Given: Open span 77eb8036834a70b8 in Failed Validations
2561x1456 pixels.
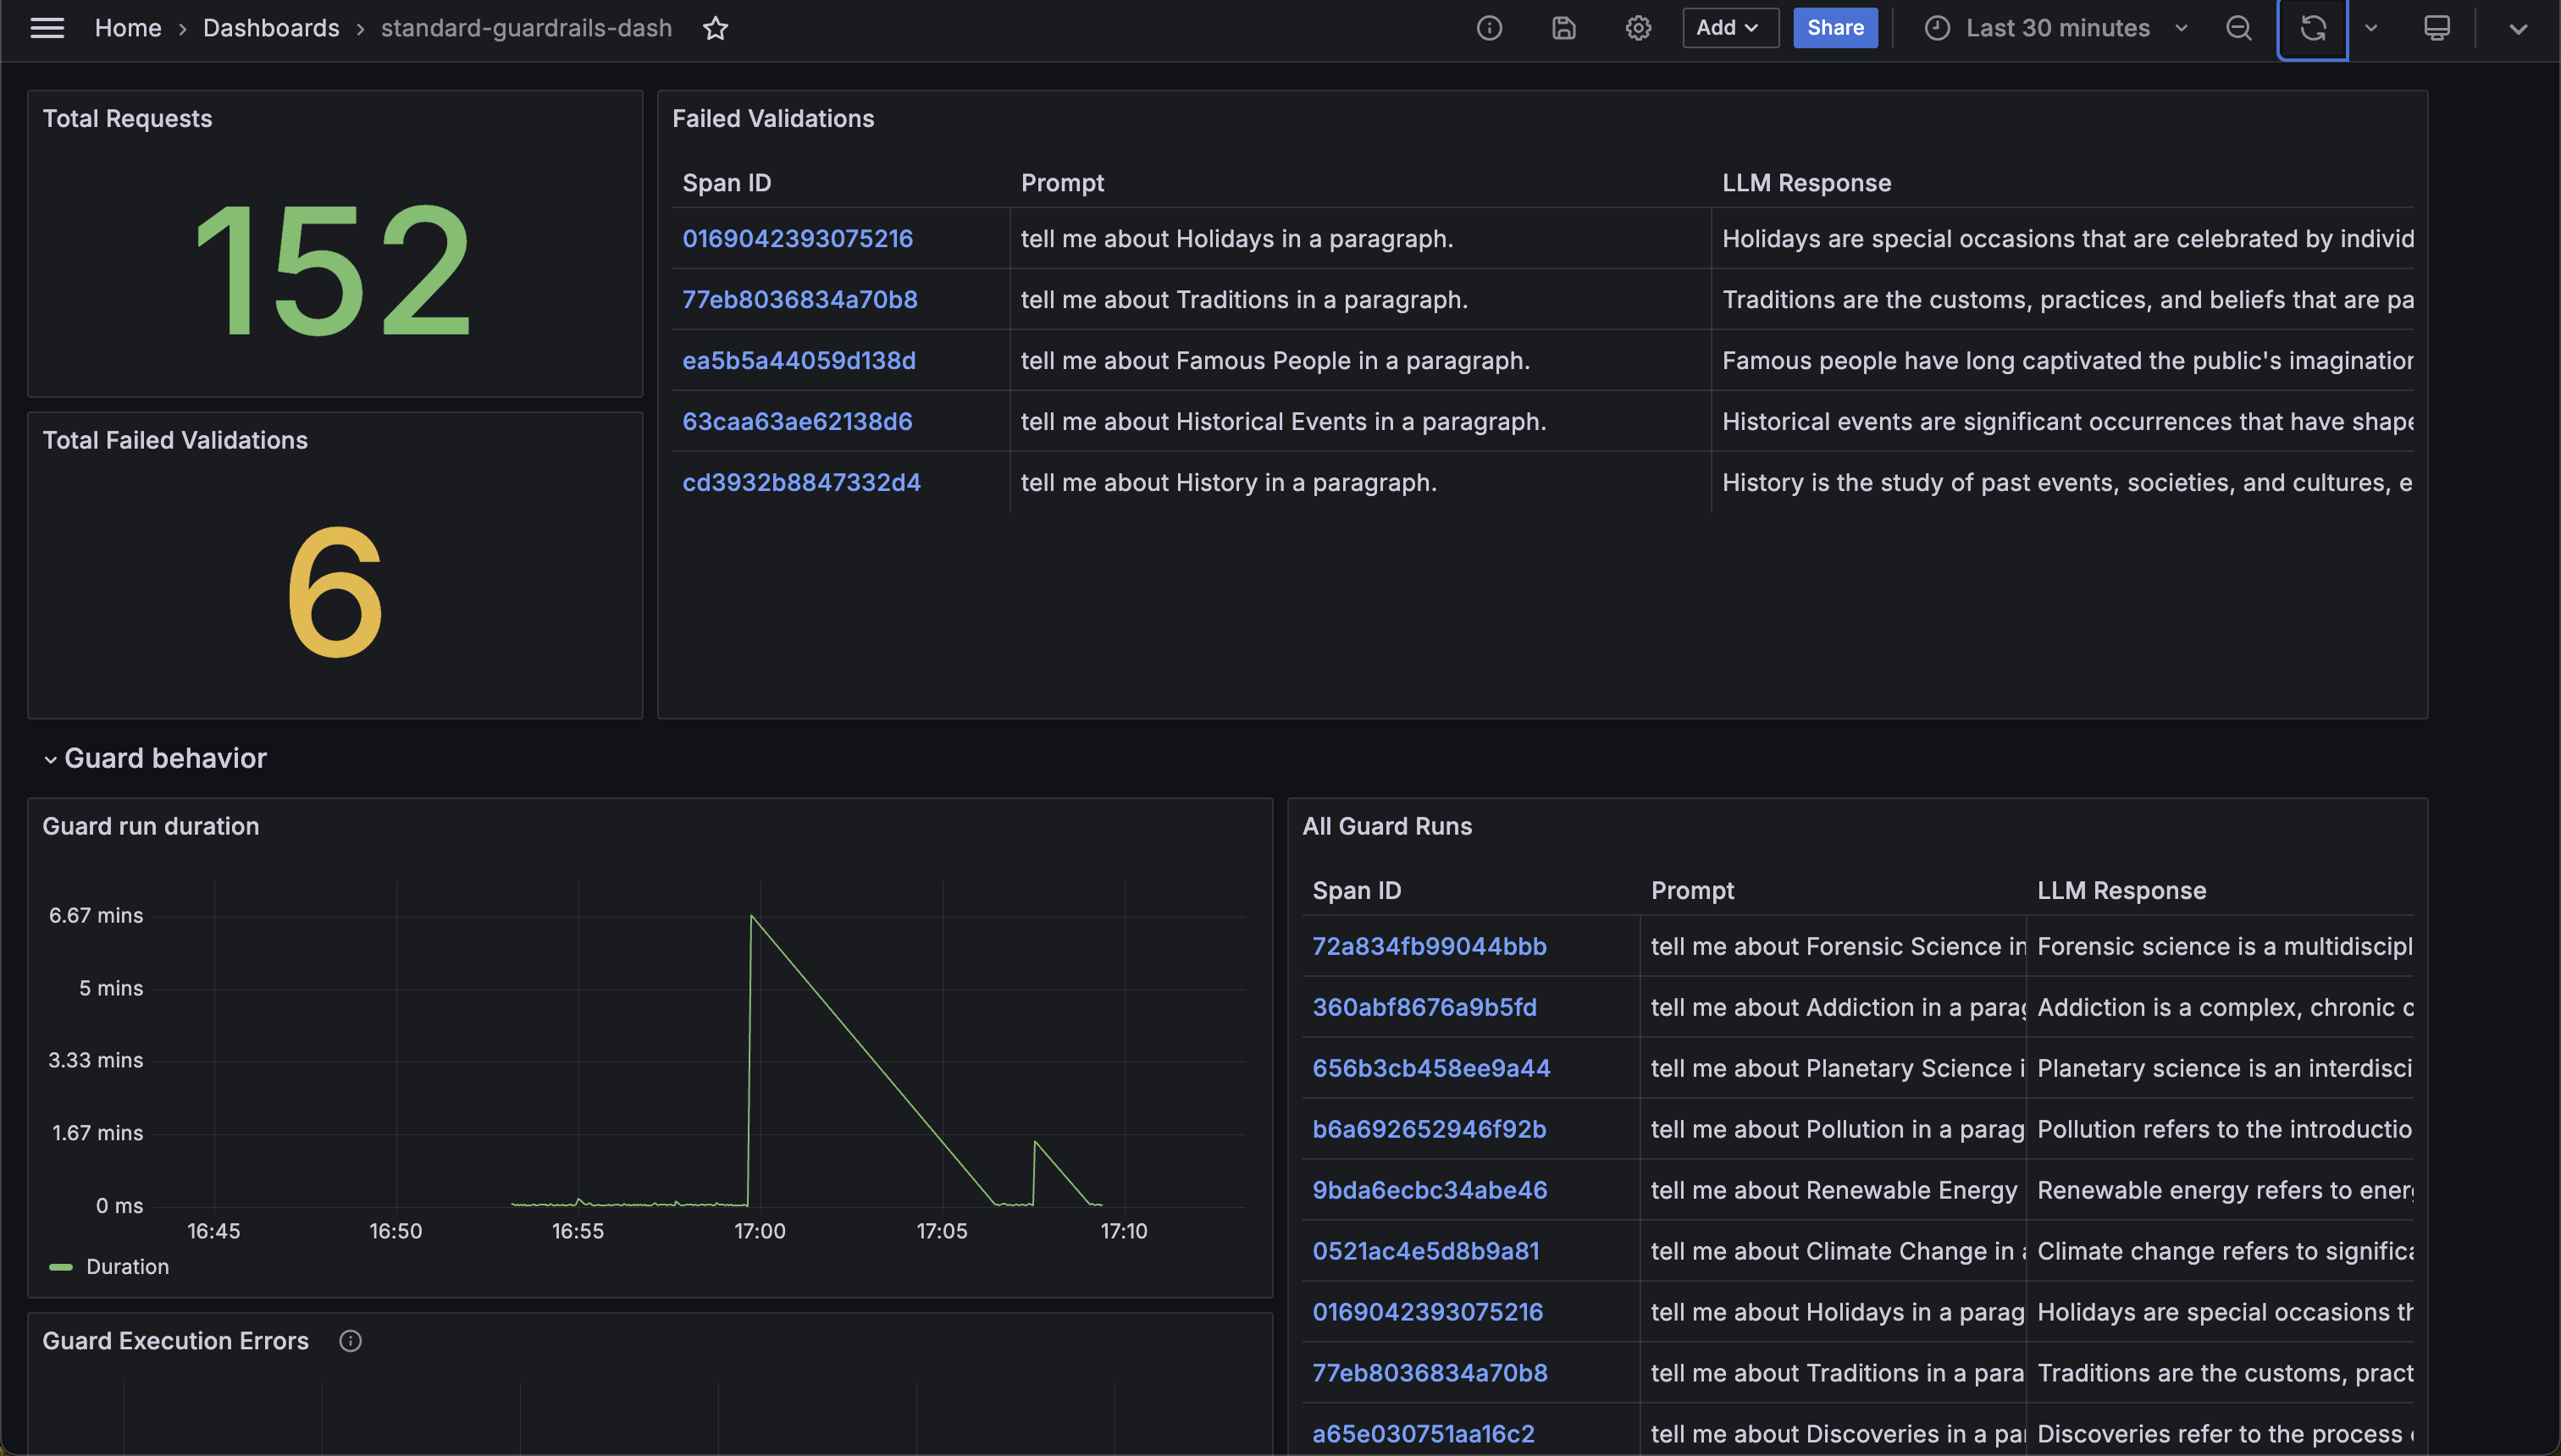Looking at the screenshot, I should tap(799, 300).
